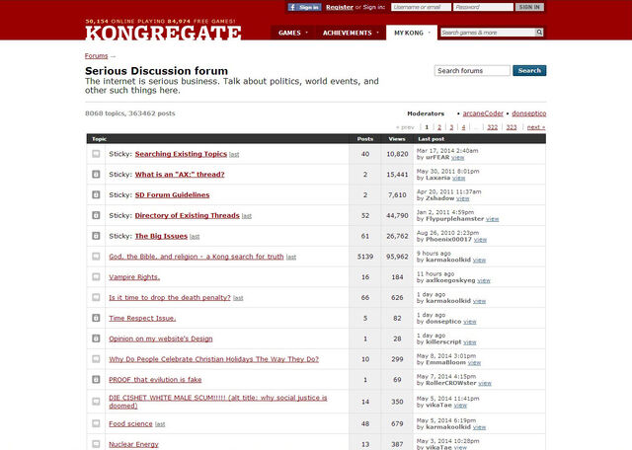The width and height of the screenshot is (632, 450).
Task: Open the ACHIEVEMENTS menu
Action: point(351,33)
